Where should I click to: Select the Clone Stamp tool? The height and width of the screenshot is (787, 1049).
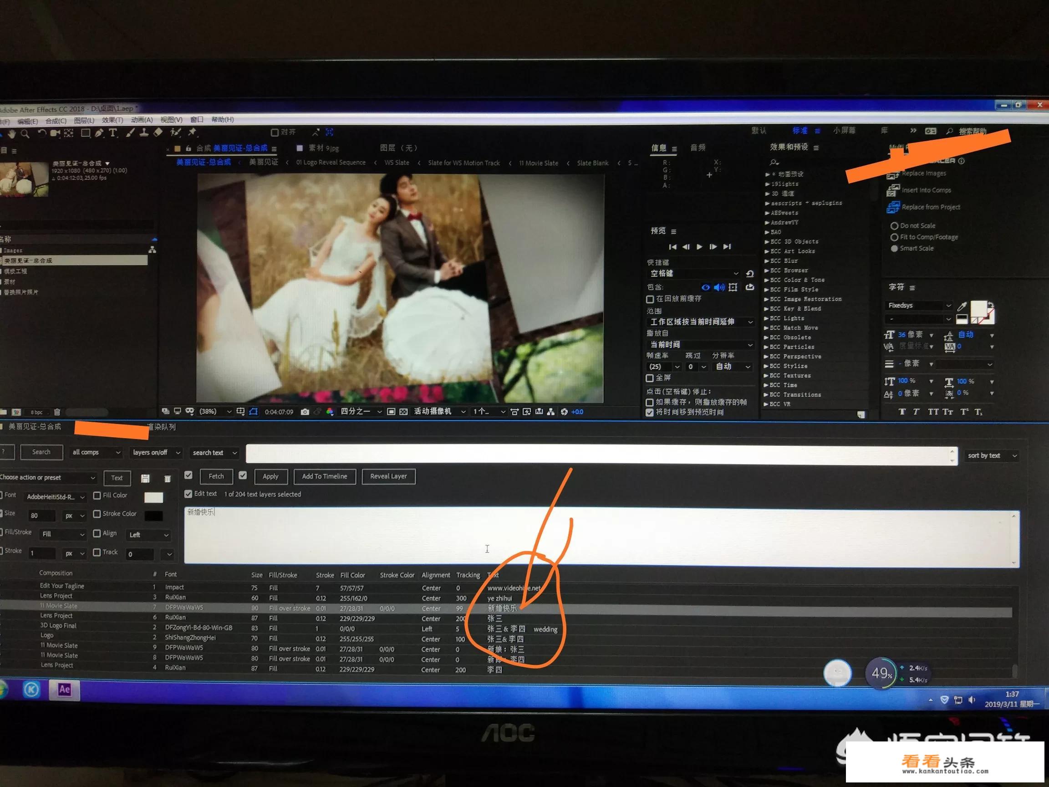click(x=144, y=133)
